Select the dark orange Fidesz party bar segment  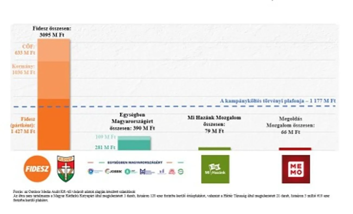(x=53, y=125)
